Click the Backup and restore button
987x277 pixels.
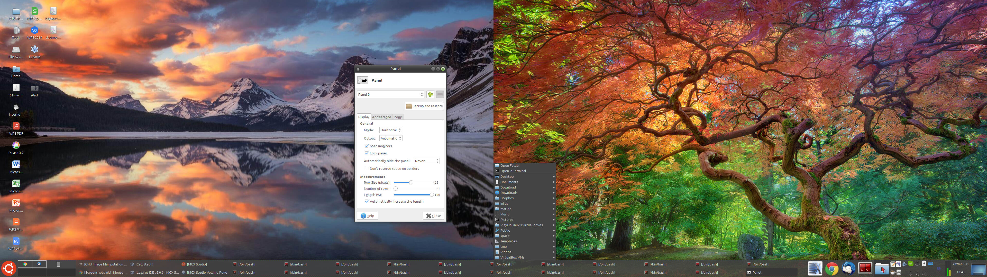point(424,106)
